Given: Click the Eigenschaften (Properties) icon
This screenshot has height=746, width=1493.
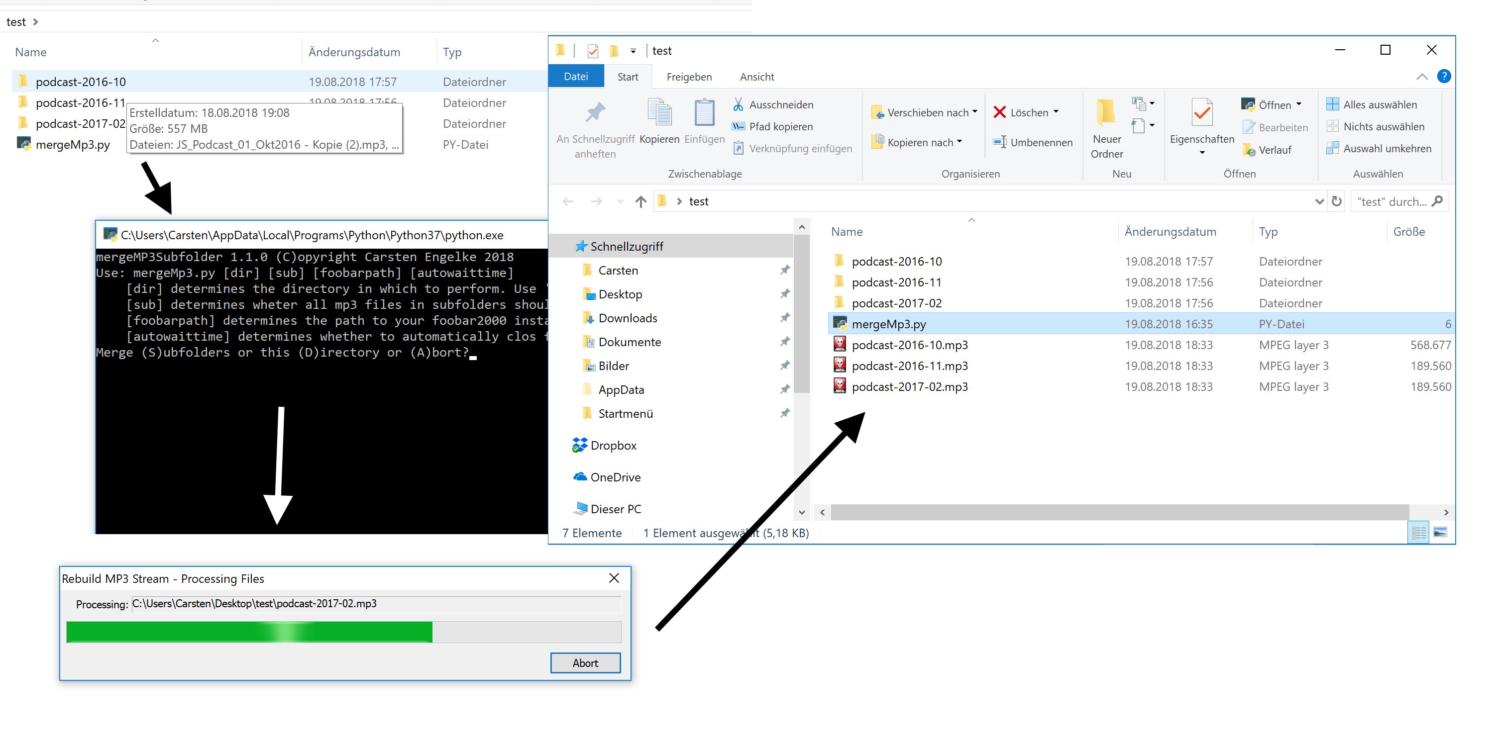Looking at the screenshot, I should pos(1201,114).
